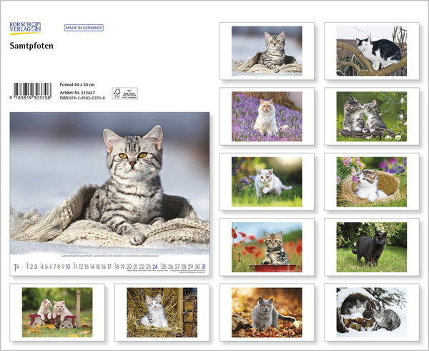Select the black-and-white cat on wicker thumbnail

coord(371,51)
